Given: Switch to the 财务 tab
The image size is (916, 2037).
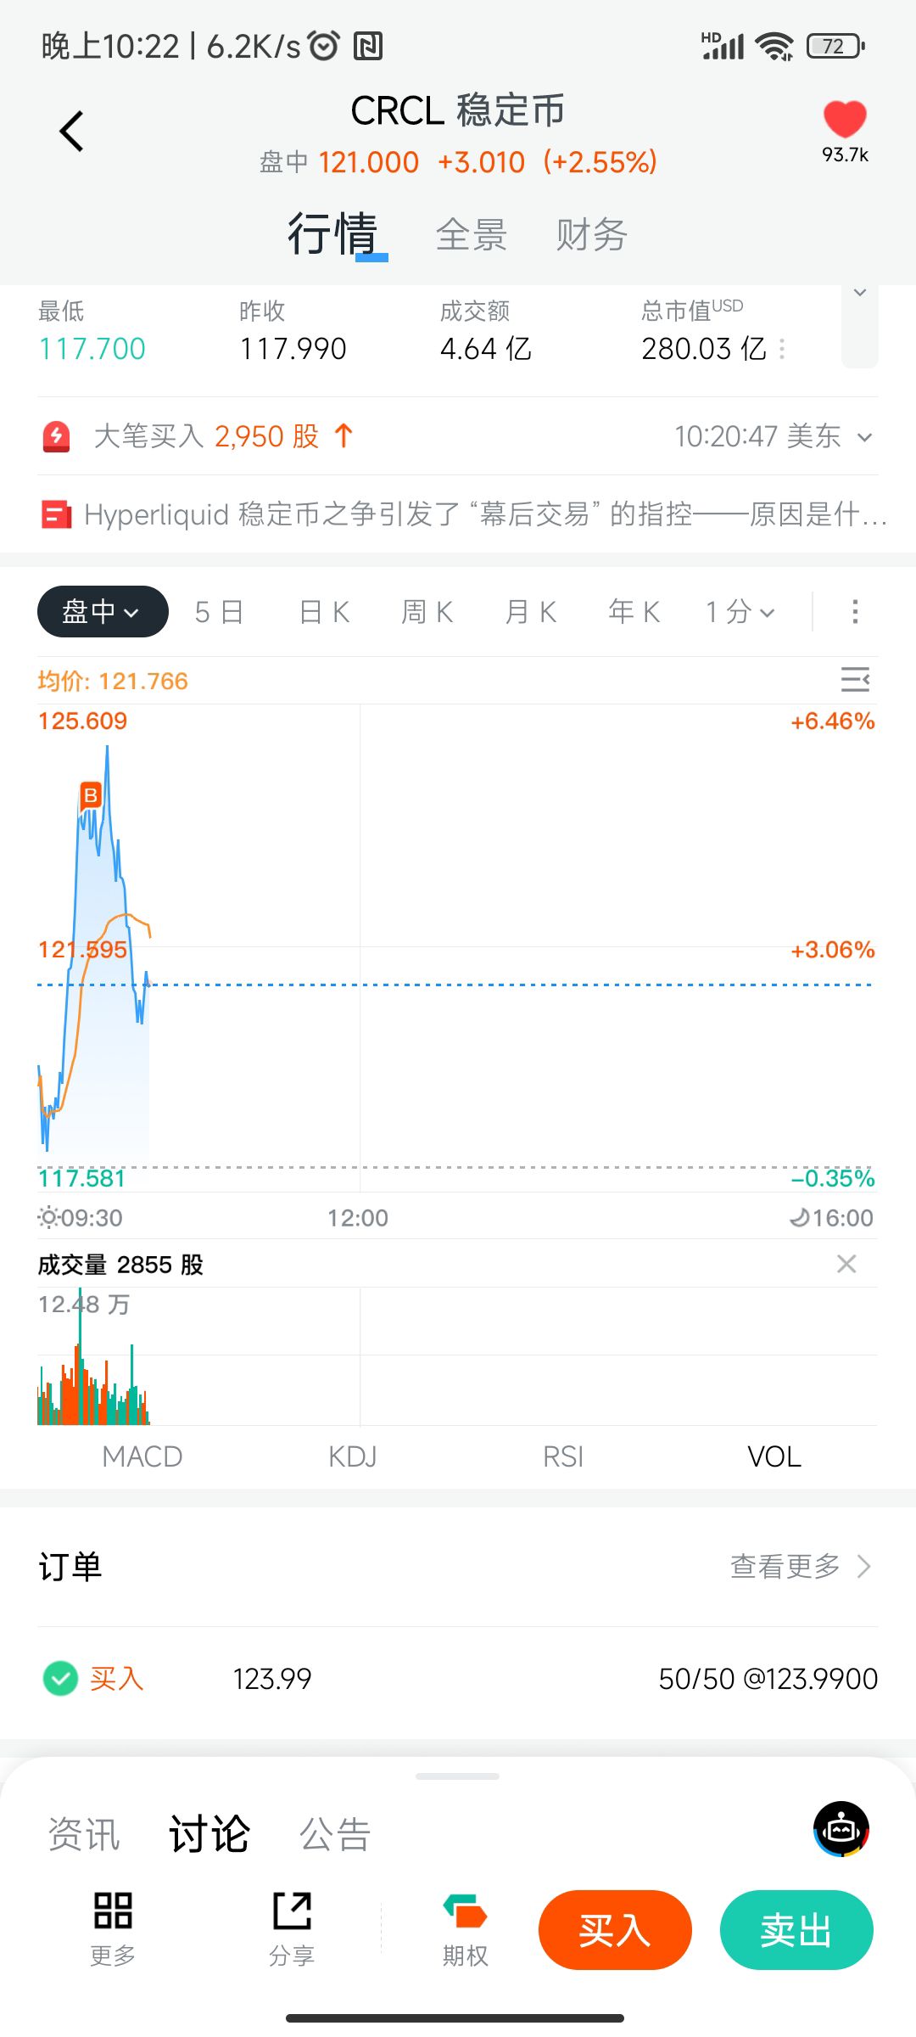Looking at the screenshot, I should click(x=591, y=235).
